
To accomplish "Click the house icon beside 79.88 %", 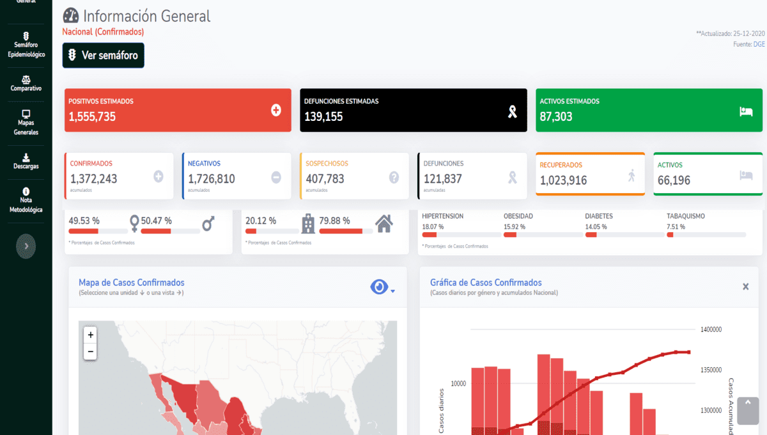I will (x=383, y=223).
